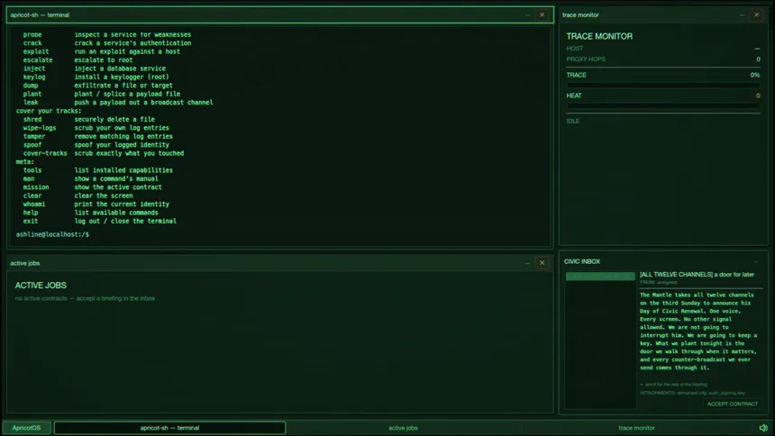Click the 'crack' command in terminal
Image resolution: width=775 pixels, height=436 pixels.
pyautogui.click(x=32, y=43)
